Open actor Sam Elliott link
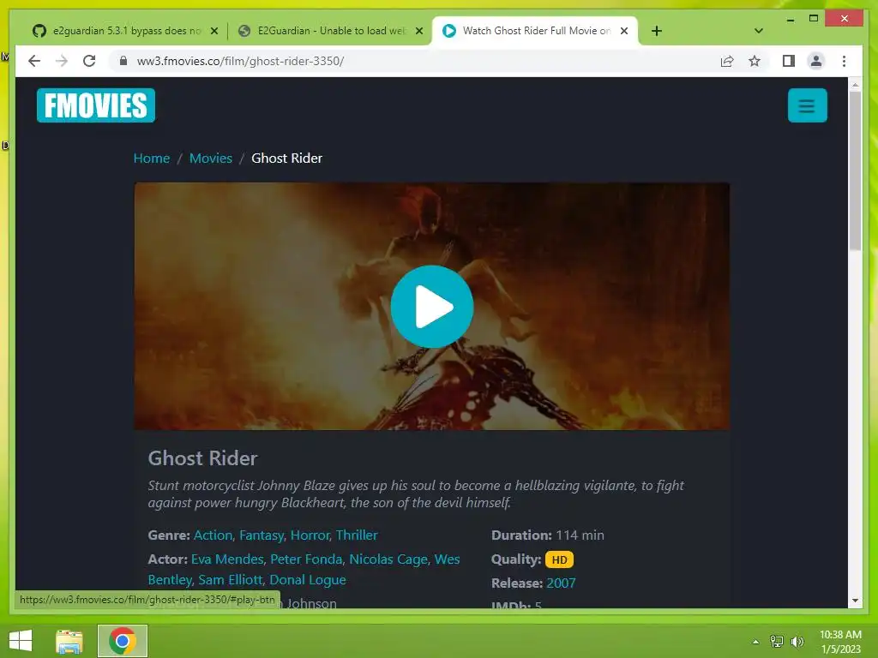 (x=230, y=580)
